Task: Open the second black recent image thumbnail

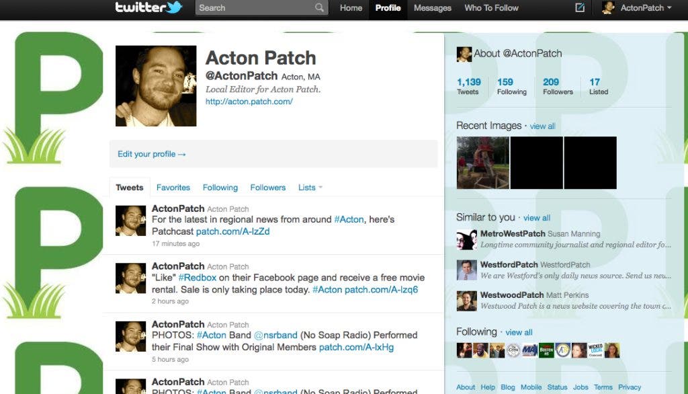Action: [537, 163]
